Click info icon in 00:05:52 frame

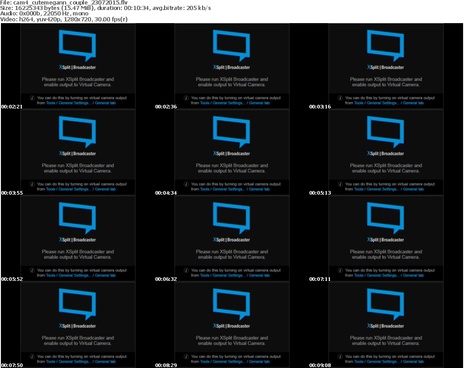click(32, 270)
